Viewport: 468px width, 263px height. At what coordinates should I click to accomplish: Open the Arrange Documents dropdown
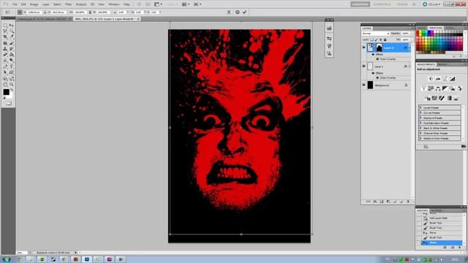[x=185, y=4]
